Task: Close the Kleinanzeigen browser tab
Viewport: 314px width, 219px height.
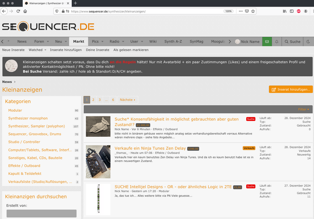Action: tap(68, 3)
